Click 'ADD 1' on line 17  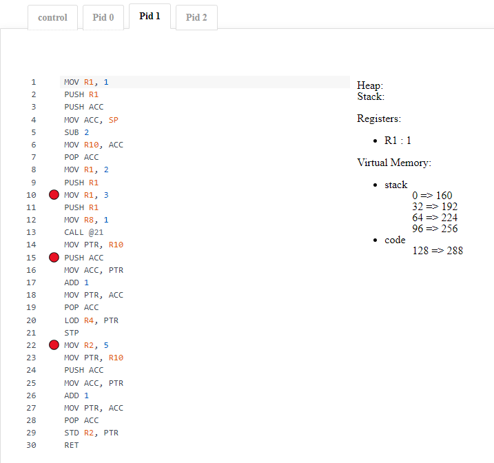76,282
